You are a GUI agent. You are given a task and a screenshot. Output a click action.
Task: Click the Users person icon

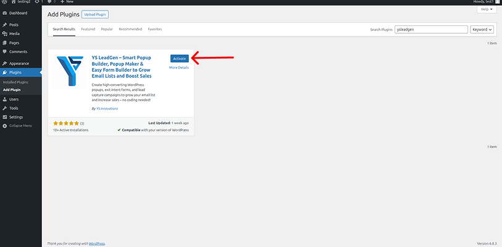click(4, 99)
